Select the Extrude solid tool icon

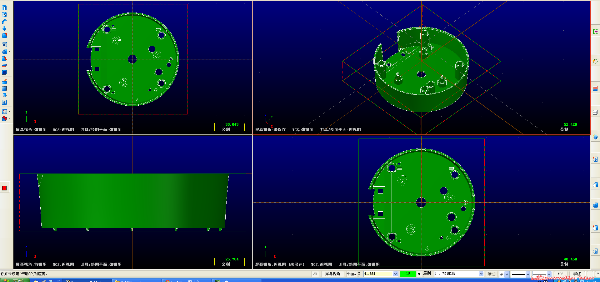coord(4,8)
